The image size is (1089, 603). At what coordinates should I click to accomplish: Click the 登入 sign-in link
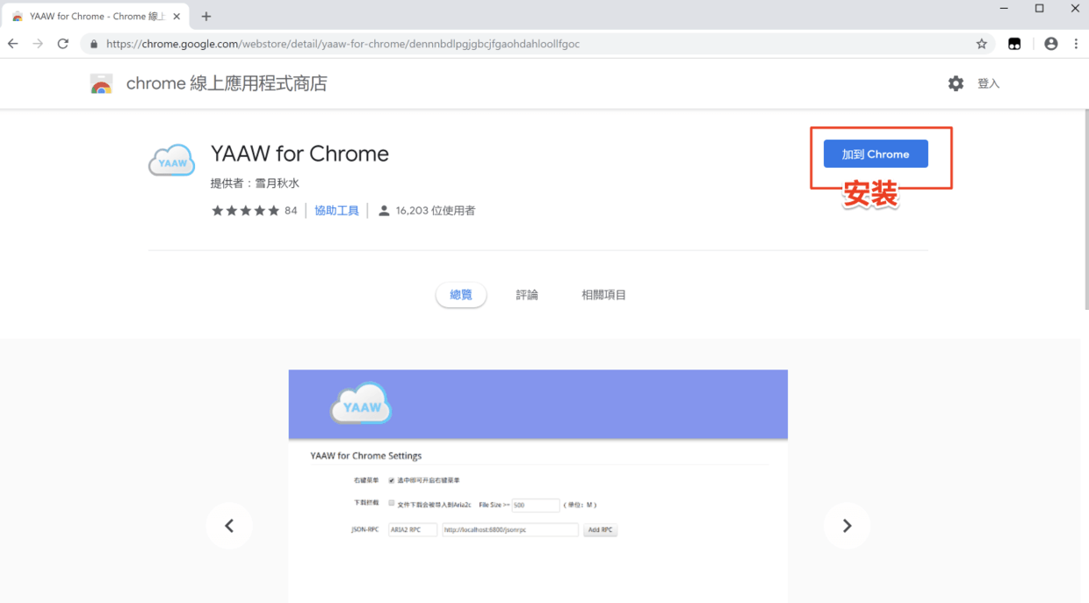coord(989,83)
